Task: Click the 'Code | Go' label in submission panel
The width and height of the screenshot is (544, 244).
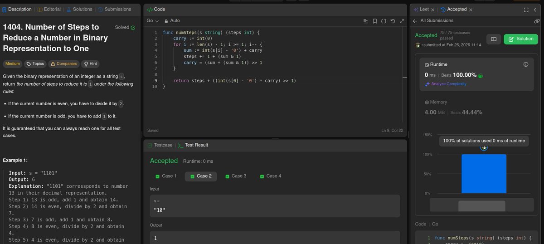Action: click(427, 224)
